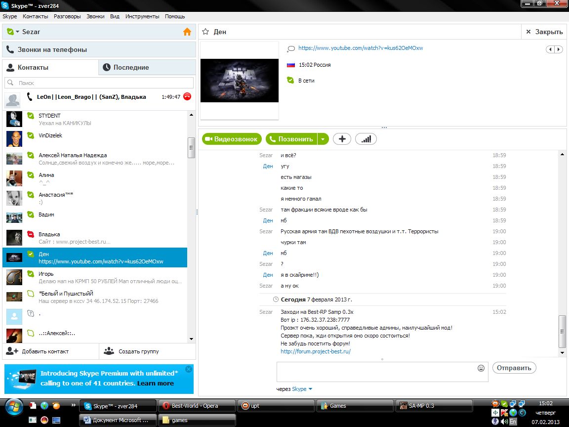Select contact Алексей Наталья Надежда
This screenshot has width=569, height=427.
(95, 159)
